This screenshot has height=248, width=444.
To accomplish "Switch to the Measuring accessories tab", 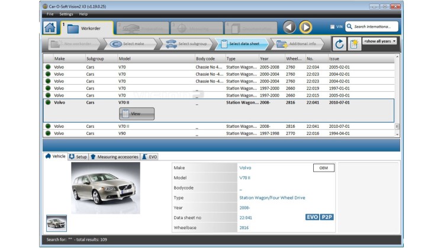I will coord(114,157).
